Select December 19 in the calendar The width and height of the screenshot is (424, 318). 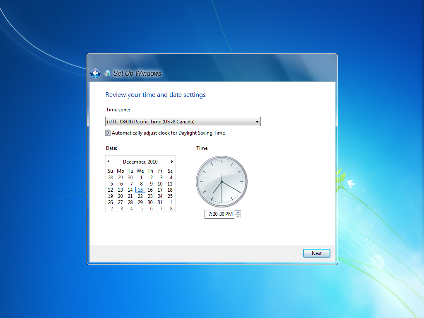(110, 196)
